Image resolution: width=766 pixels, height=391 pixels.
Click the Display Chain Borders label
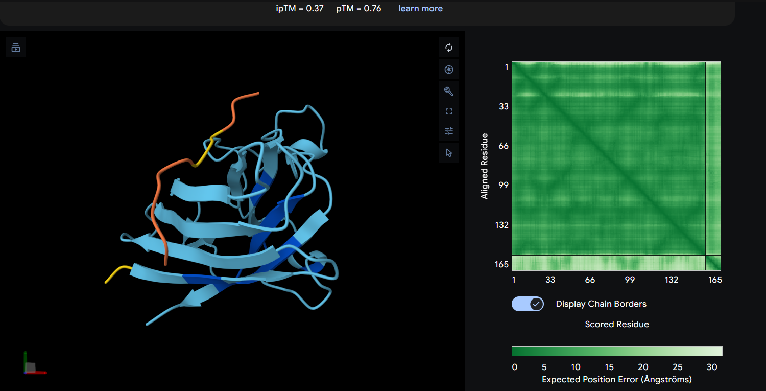coord(601,304)
